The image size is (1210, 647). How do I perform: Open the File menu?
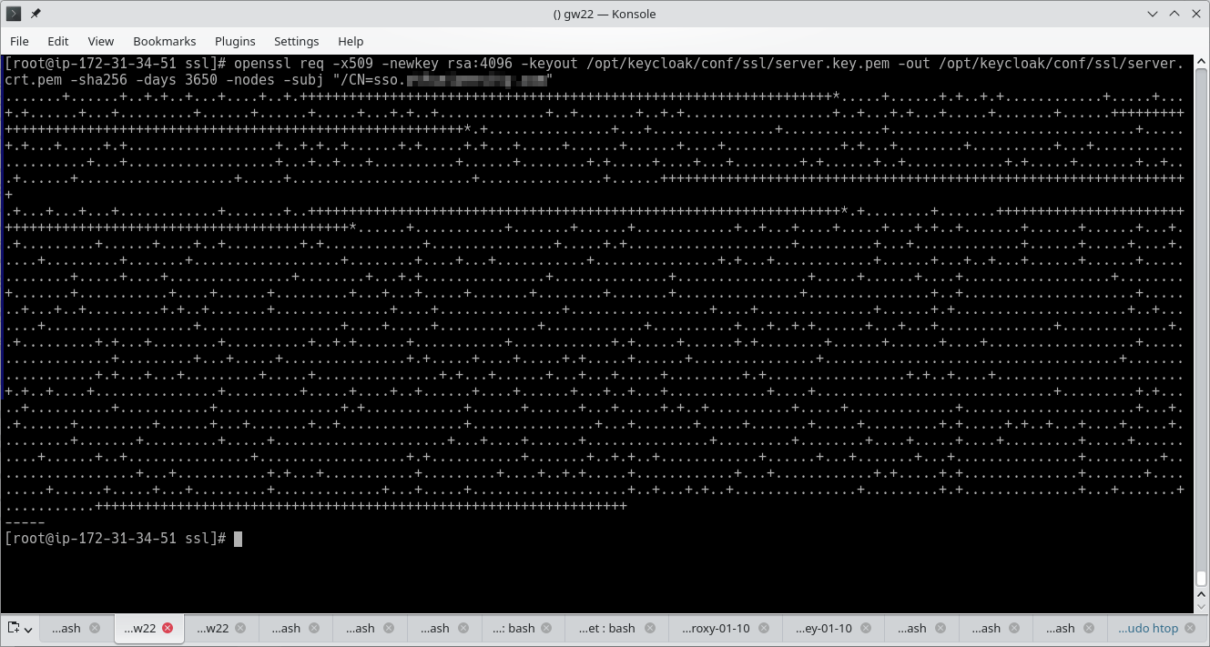pos(19,41)
